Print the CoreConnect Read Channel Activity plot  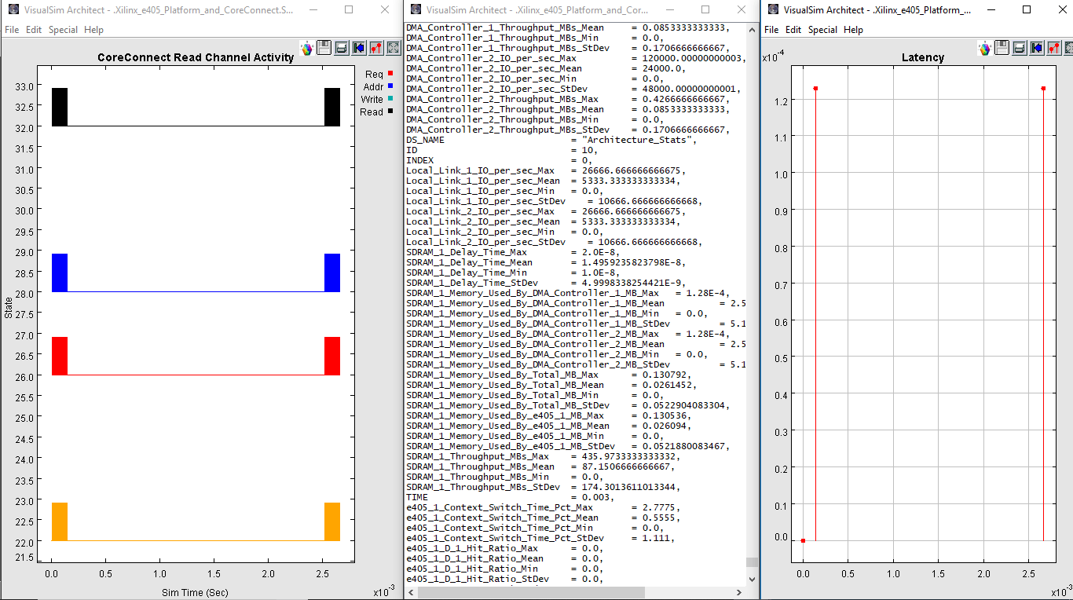tap(342, 48)
